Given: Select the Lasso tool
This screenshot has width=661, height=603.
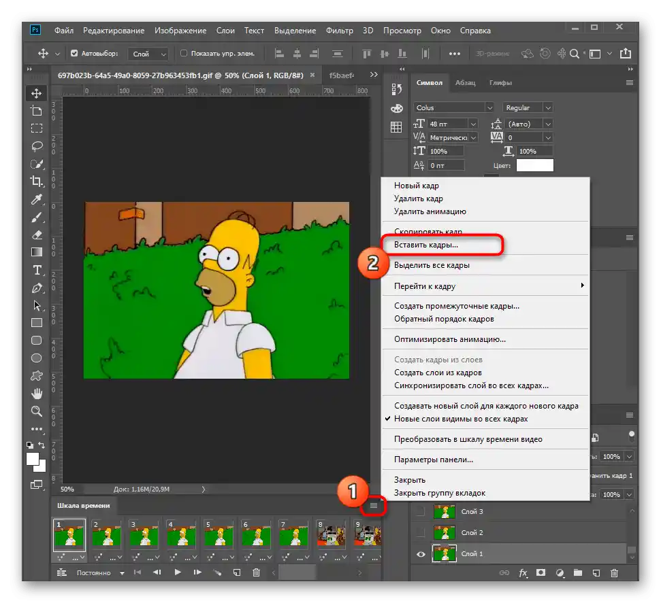Looking at the screenshot, I should [x=37, y=145].
